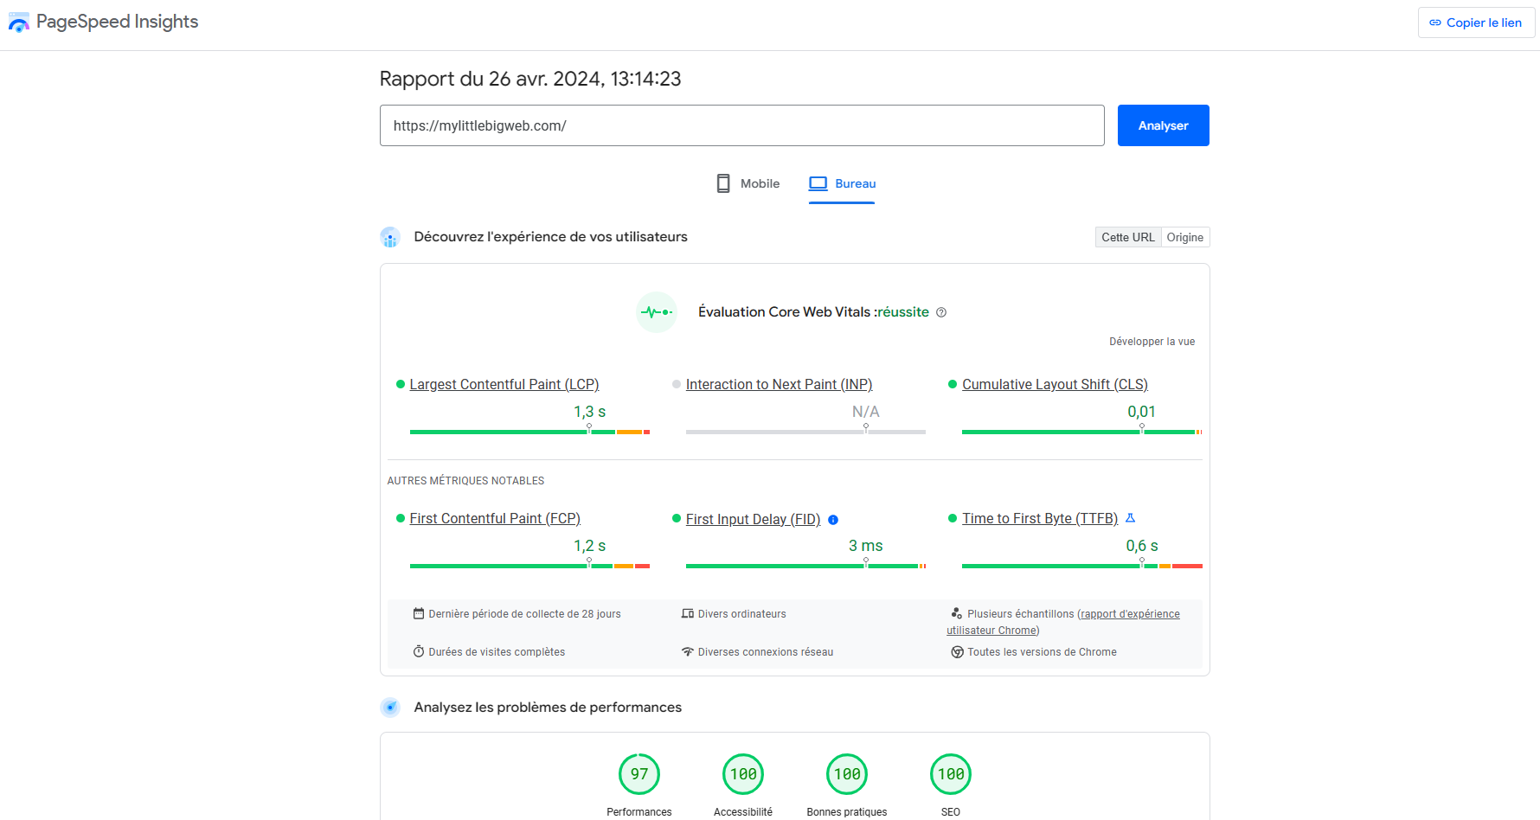Click the info icon beside First Input Delay
Image resolution: width=1540 pixels, height=820 pixels.
(x=833, y=520)
